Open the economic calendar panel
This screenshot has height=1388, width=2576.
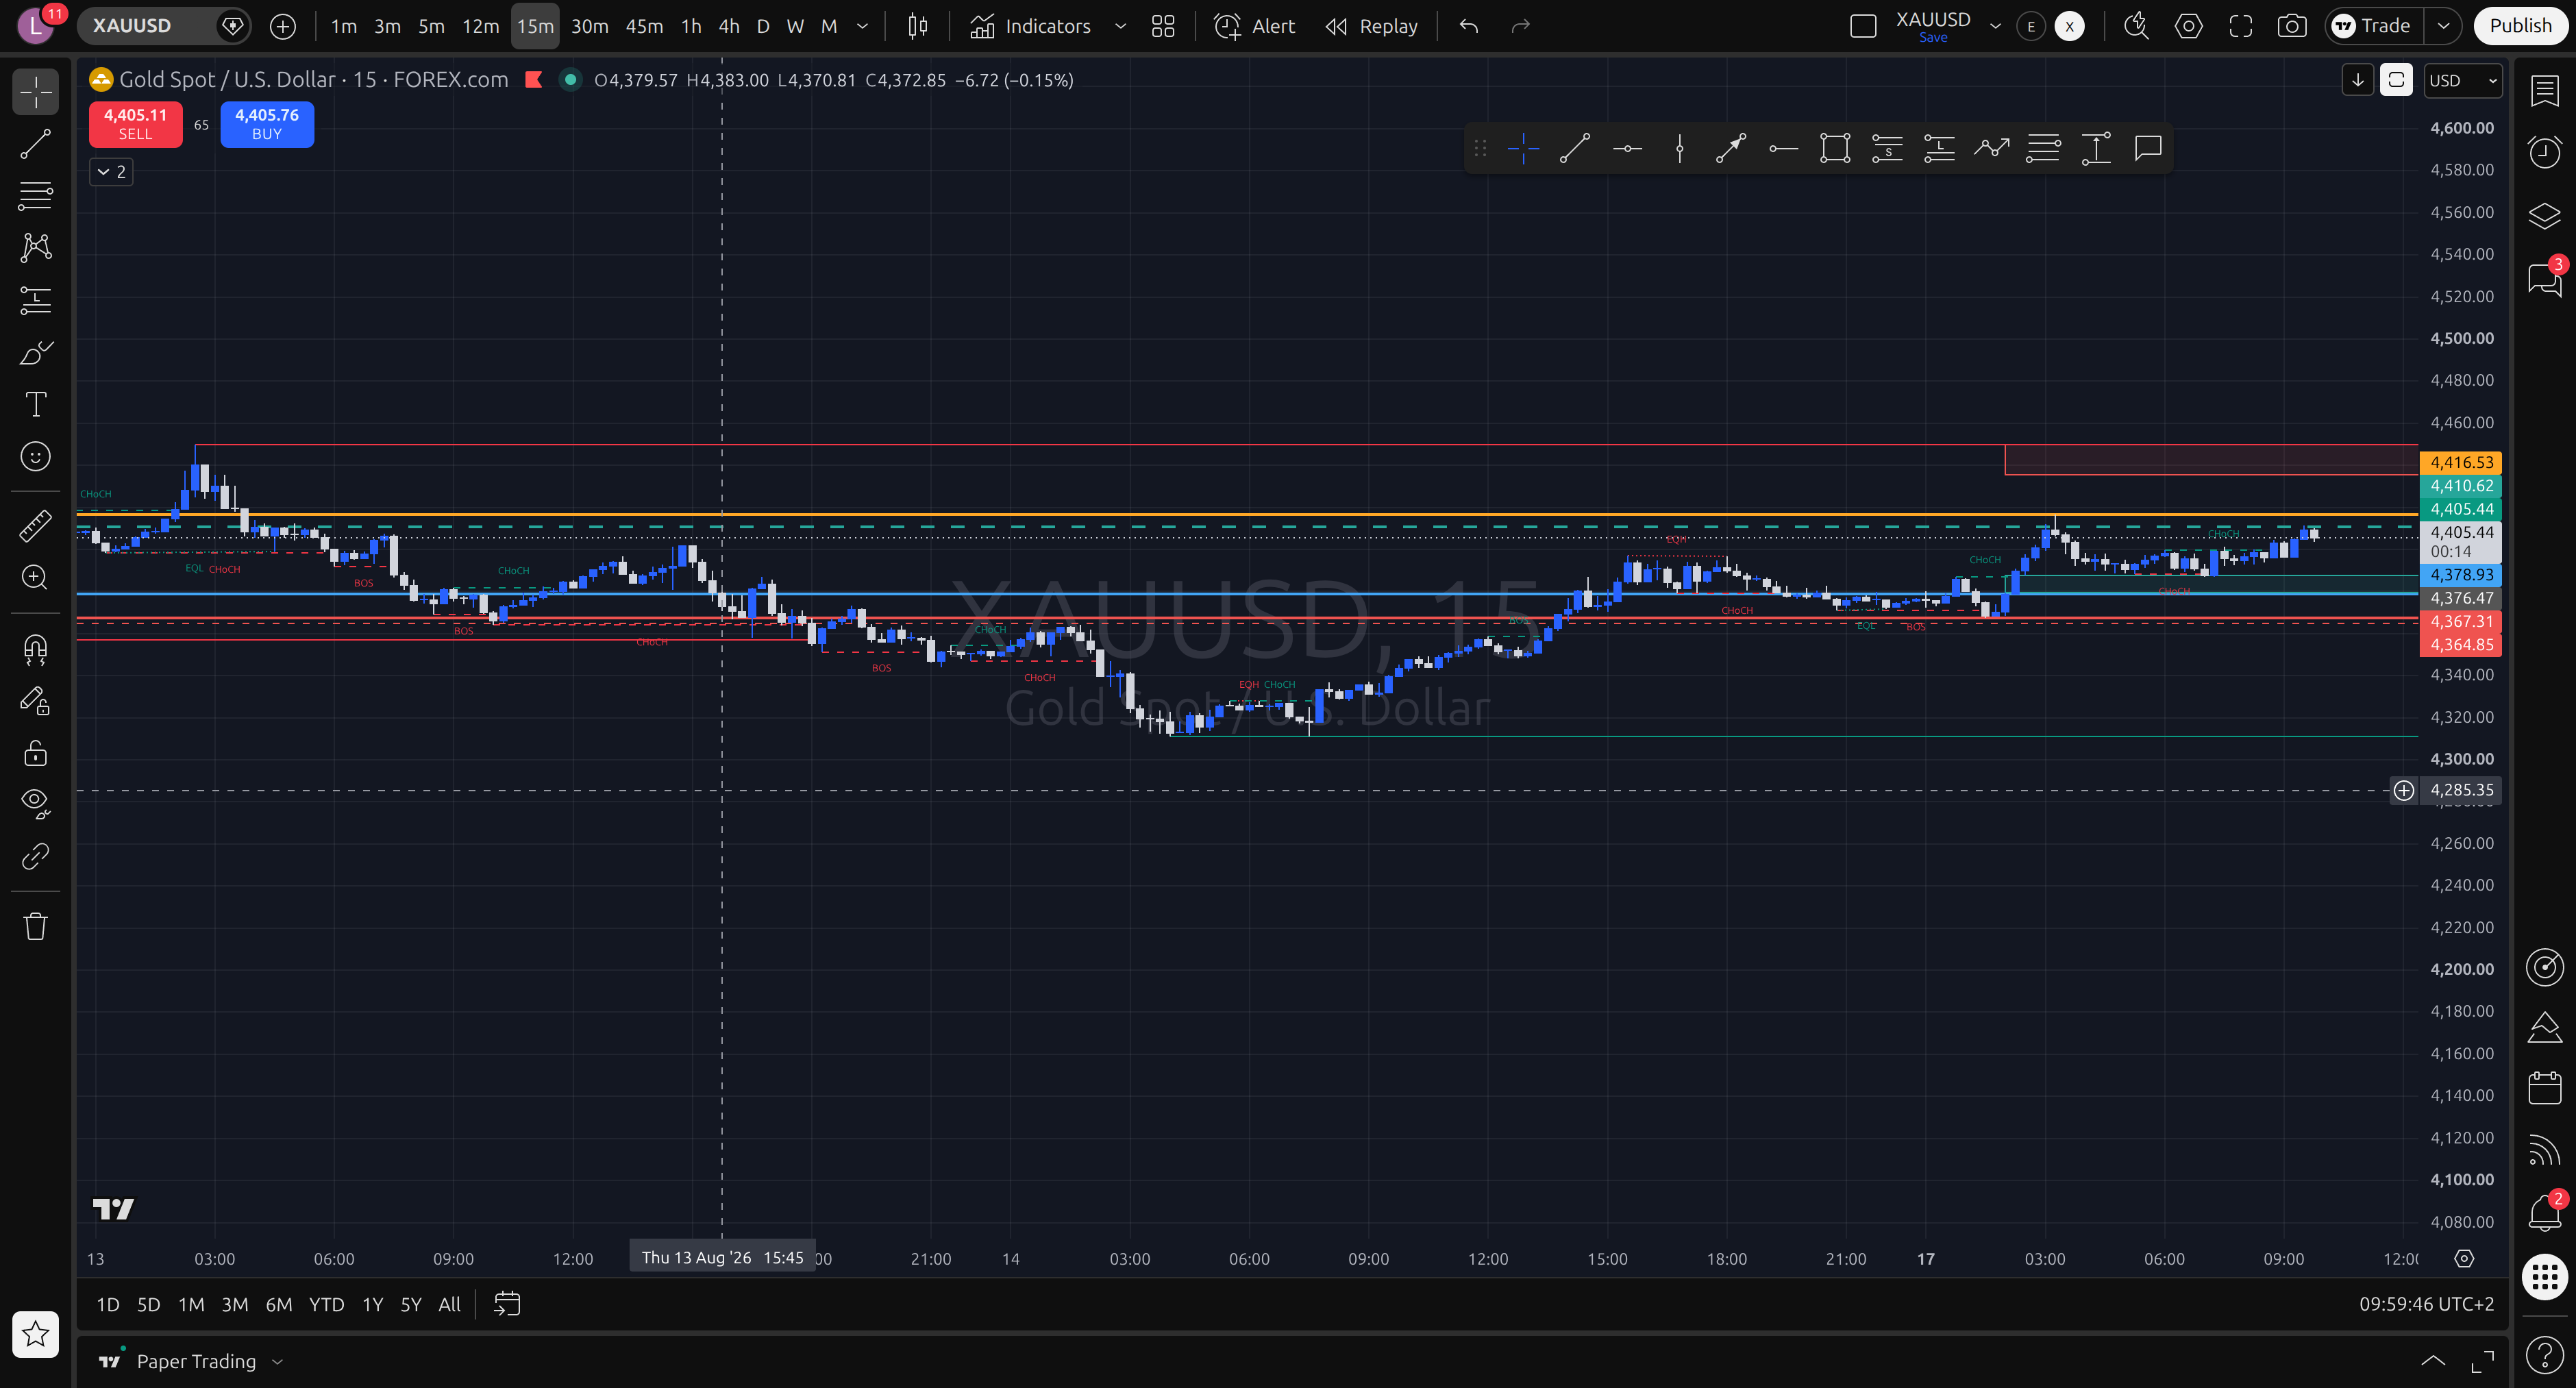pyautogui.click(x=2545, y=1088)
